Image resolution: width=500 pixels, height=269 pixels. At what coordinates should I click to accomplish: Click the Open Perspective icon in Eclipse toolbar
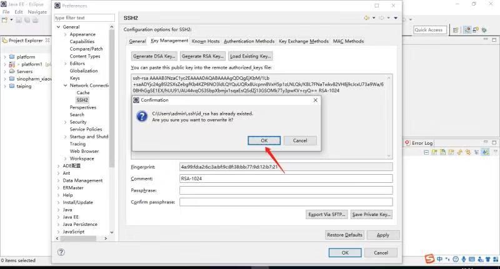[x=456, y=30]
